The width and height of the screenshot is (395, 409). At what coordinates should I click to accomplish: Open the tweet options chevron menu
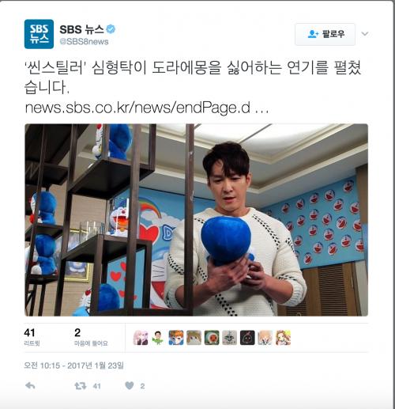tap(365, 34)
